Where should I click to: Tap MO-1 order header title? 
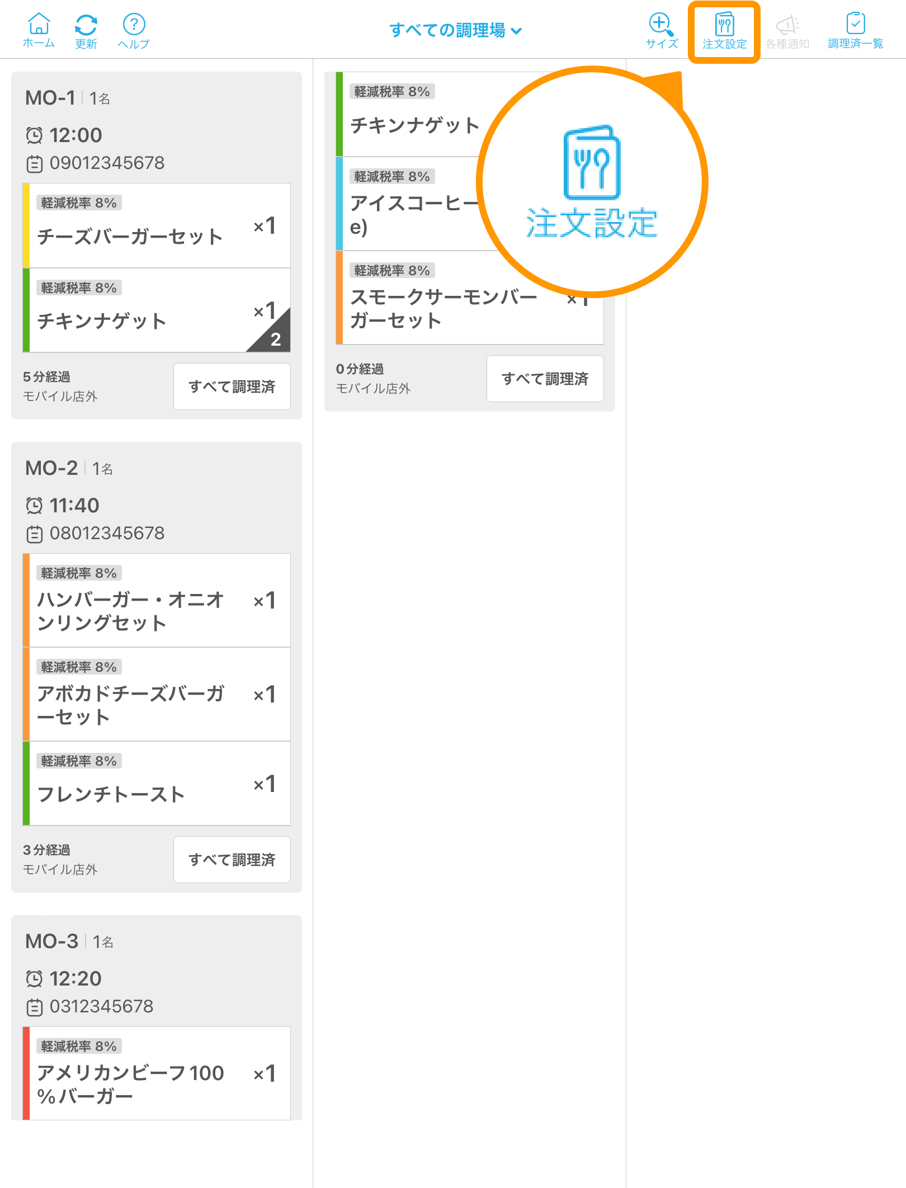pos(50,98)
